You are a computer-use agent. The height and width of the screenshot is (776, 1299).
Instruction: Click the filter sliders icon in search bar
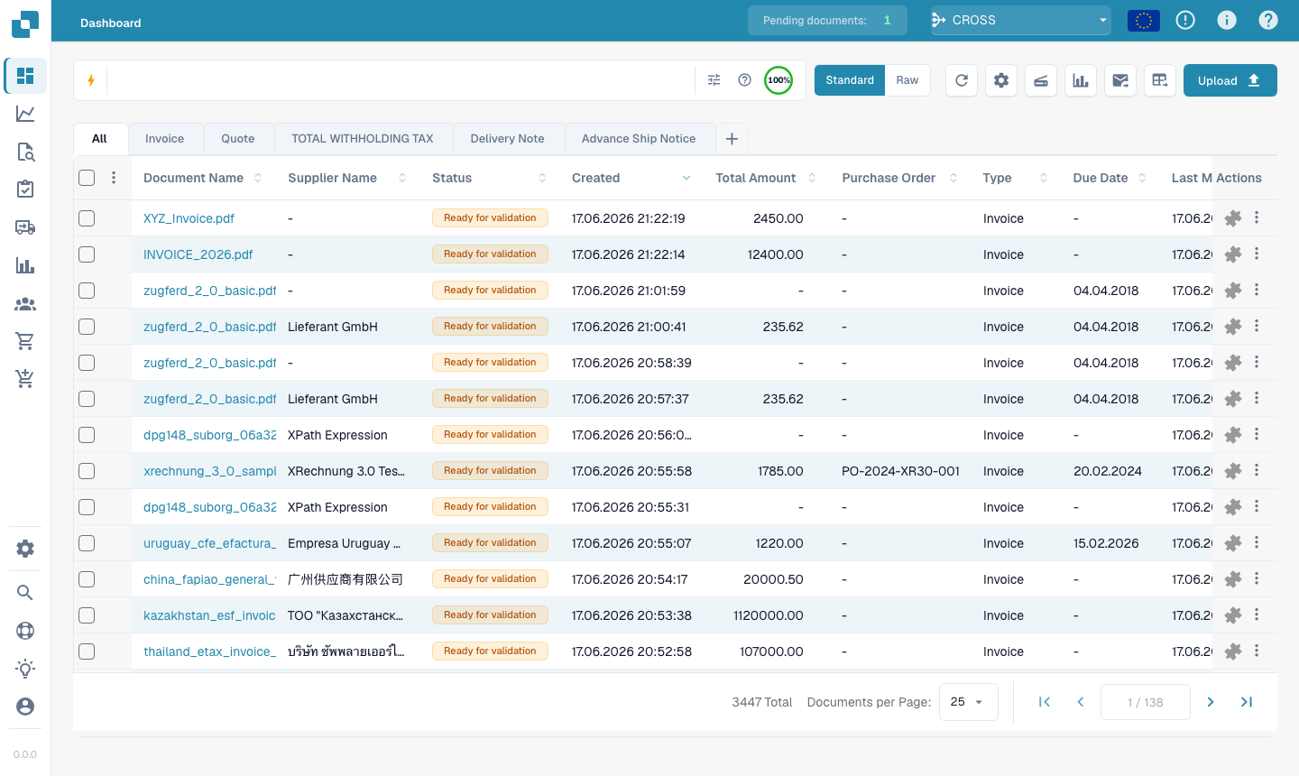point(714,80)
